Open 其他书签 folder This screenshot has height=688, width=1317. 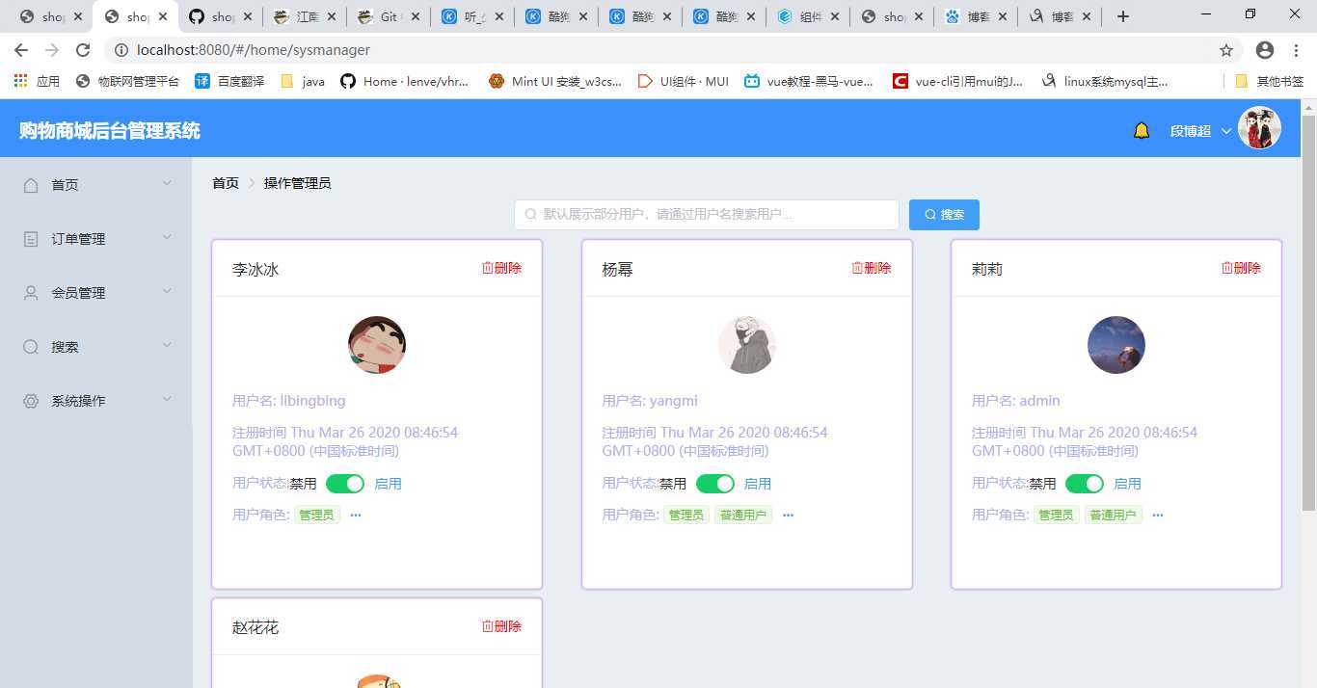click(1270, 82)
